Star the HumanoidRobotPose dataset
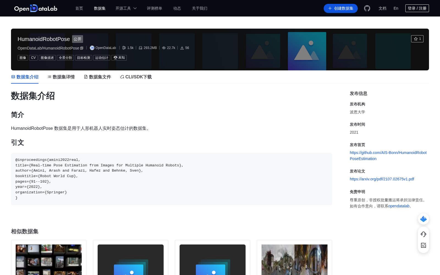The image size is (440, 275). pyautogui.click(x=417, y=39)
